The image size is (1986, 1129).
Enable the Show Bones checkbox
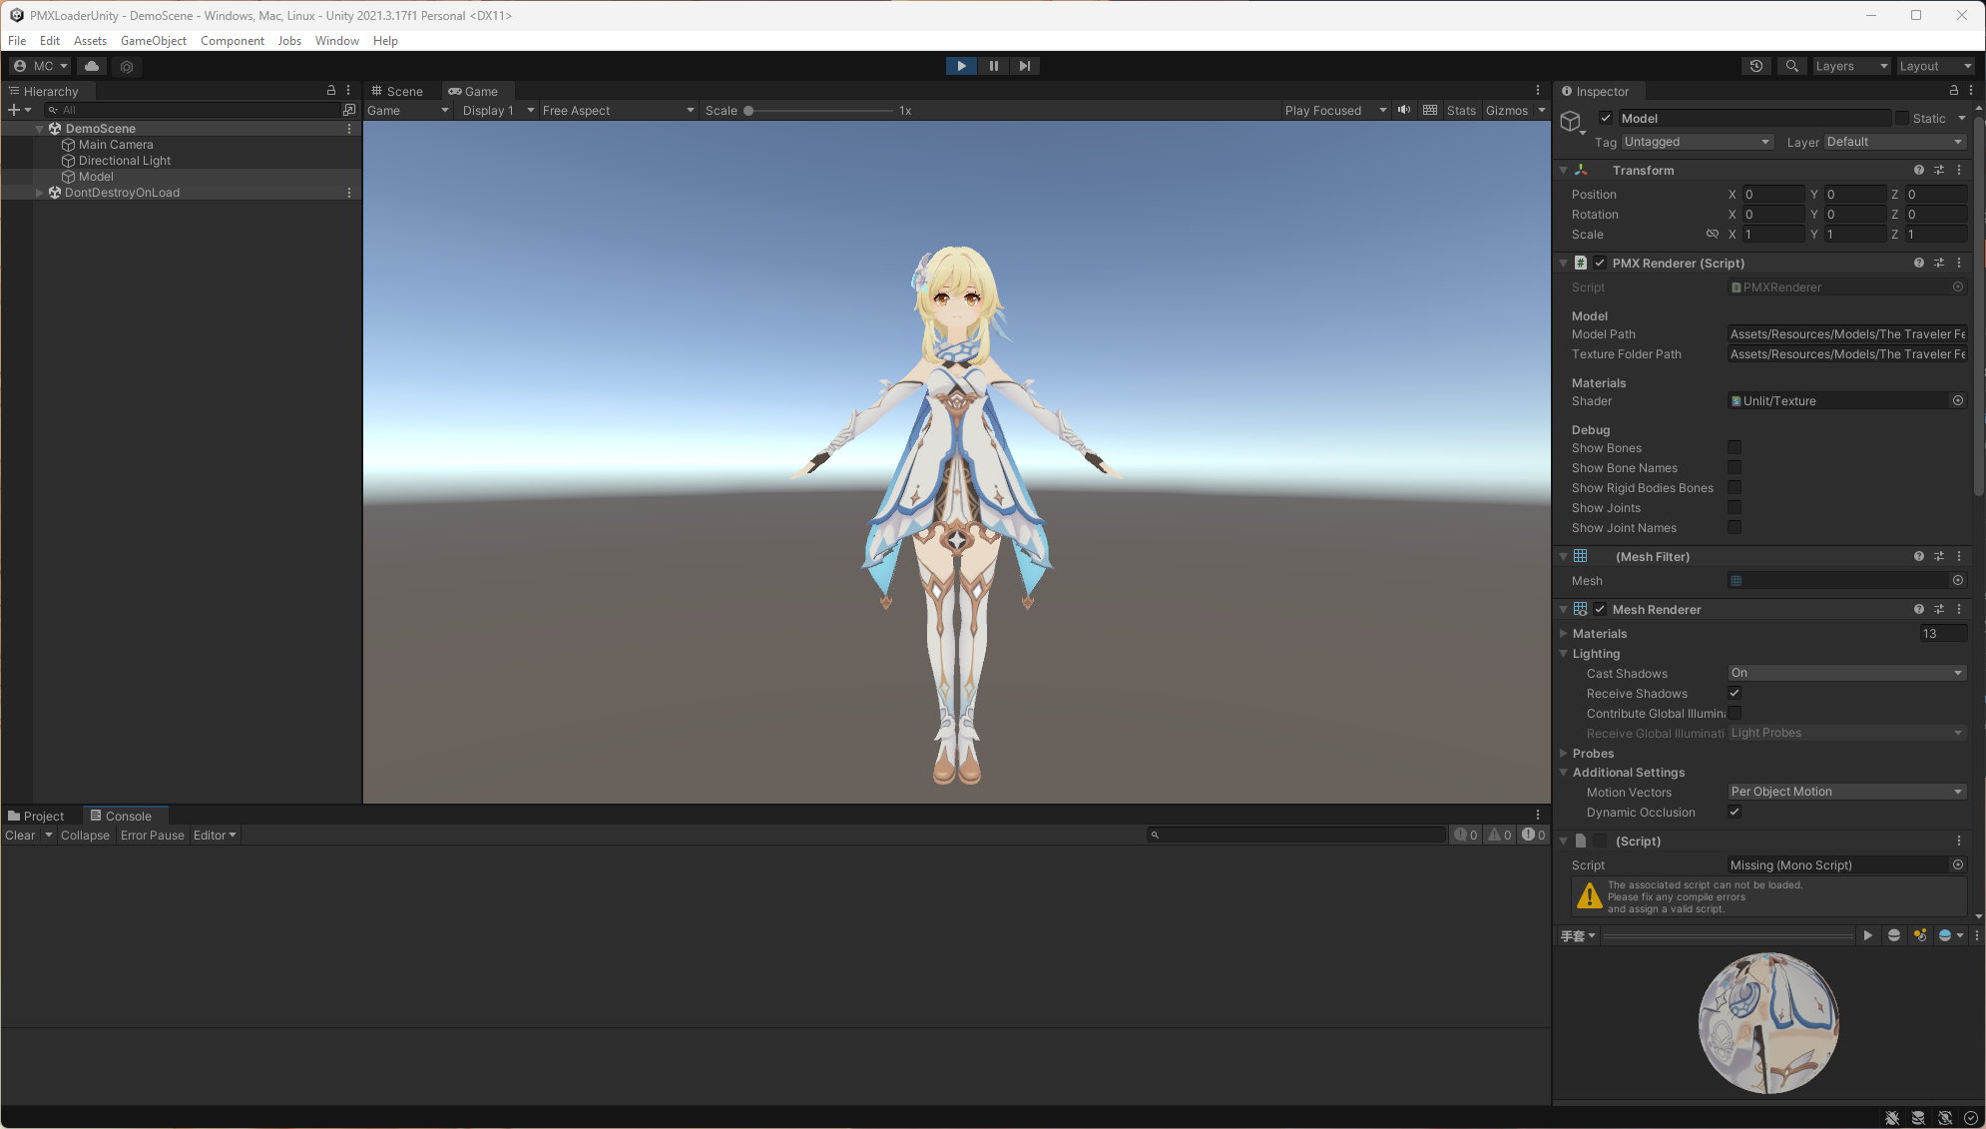tap(1735, 448)
